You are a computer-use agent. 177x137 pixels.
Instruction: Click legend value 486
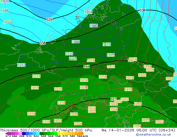coord(14,136)
